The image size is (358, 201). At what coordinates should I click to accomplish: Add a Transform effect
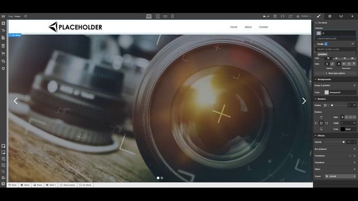355,156
